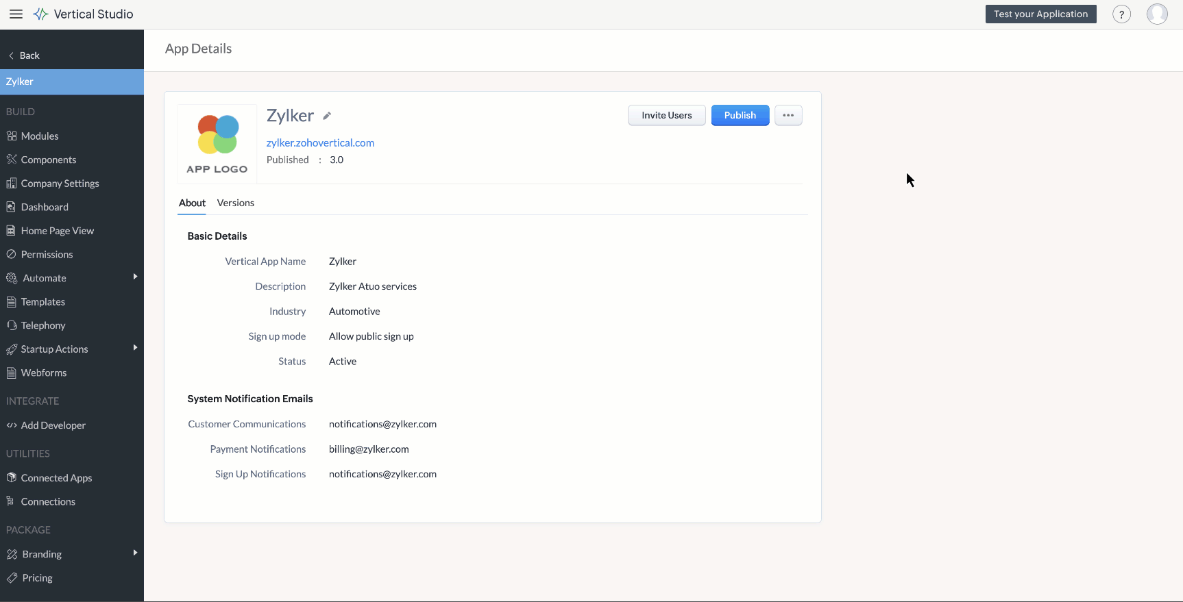This screenshot has height=602, width=1183.
Task: Click the Add Developer code icon
Action: tap(12, 425)
